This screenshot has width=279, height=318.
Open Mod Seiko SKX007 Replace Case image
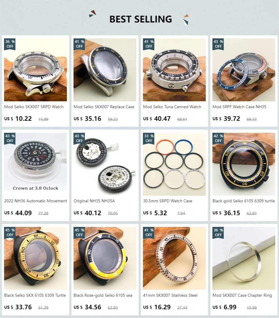point(105,70)
